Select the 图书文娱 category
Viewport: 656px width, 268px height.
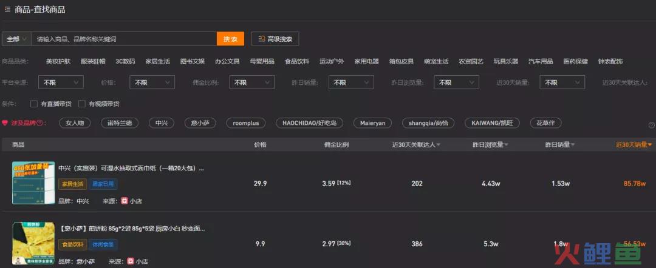pyautogui.click(x=193, y=61)
